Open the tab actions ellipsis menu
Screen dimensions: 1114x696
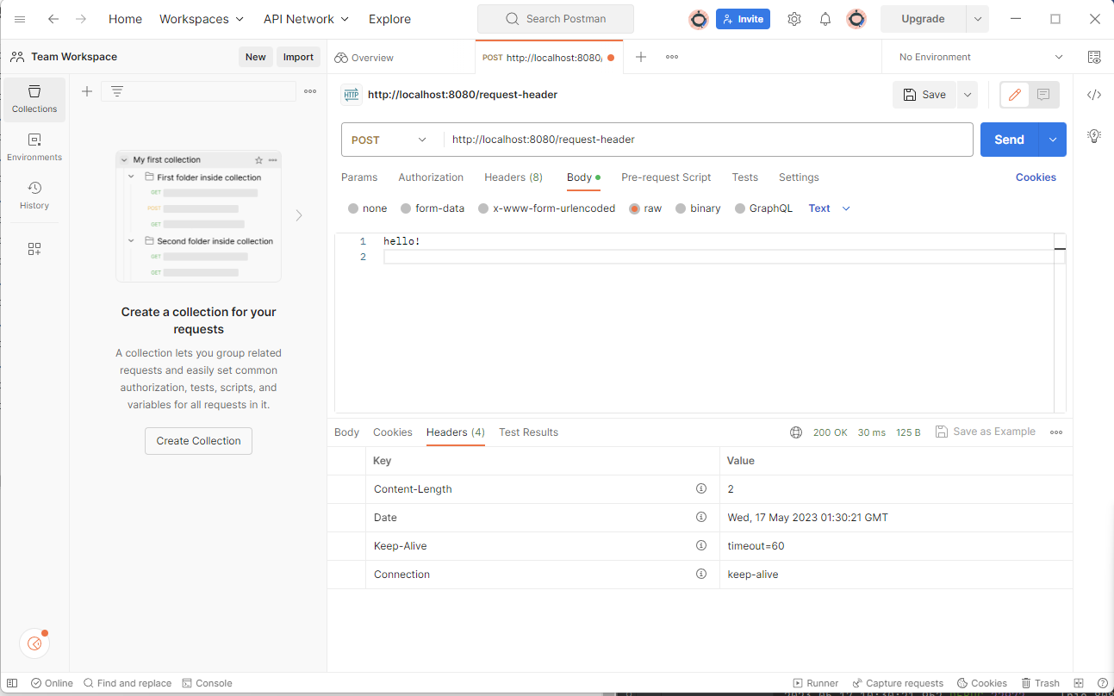pyautogui.click(x=672, y=57)
